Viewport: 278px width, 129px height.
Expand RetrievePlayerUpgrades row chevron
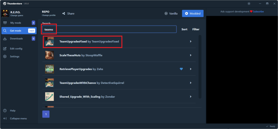[191, 69]
